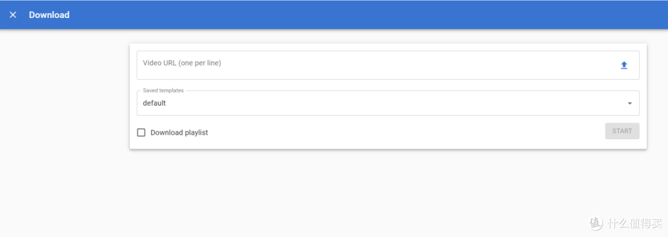Click the blue upload arrow icon

coord(623,65)
